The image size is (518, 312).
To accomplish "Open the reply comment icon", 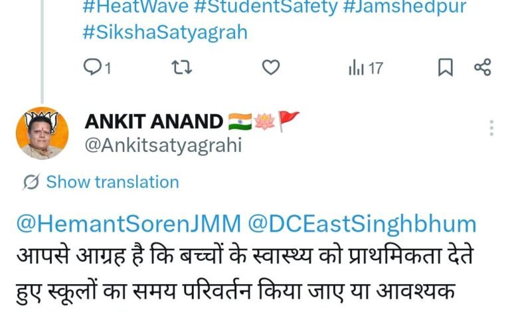I will 92,67.
